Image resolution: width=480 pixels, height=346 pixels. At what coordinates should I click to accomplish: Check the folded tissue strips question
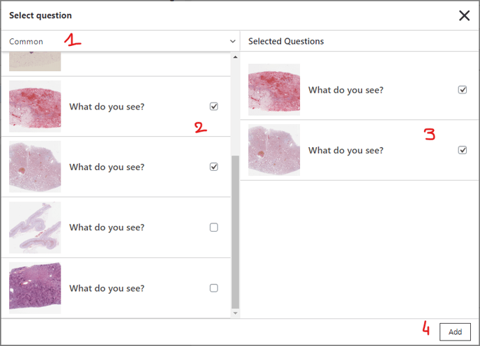[213, 227]
